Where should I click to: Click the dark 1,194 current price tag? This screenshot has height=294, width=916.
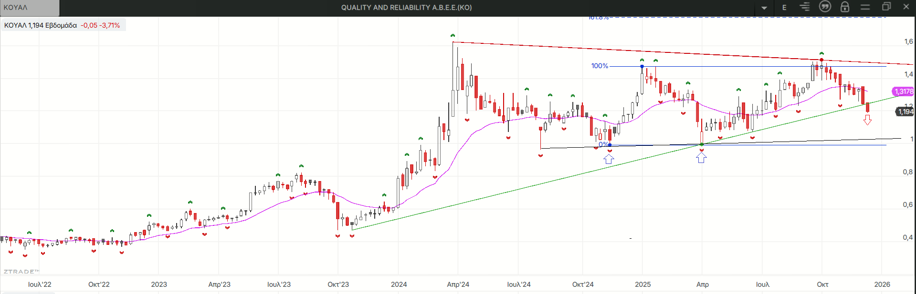pos(905,112)
